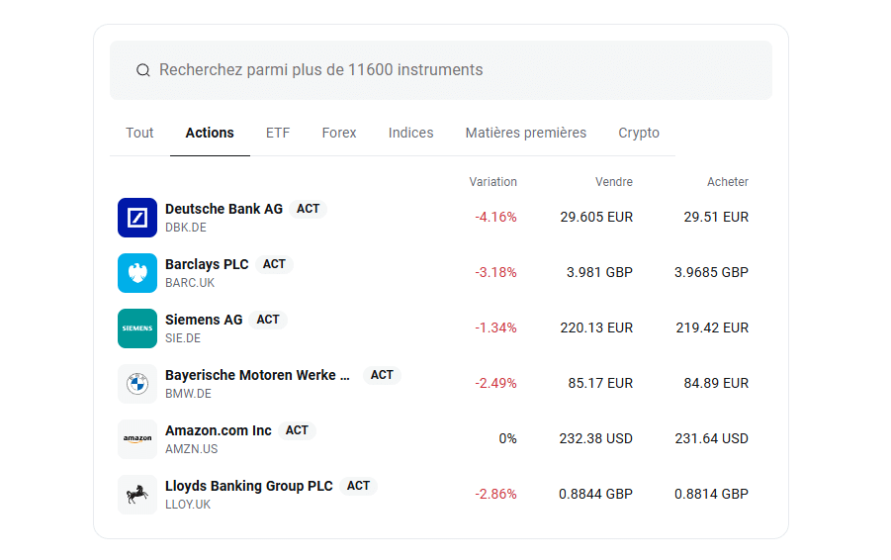
Task: Click the Acheter column header
Action: click(728, 182)
